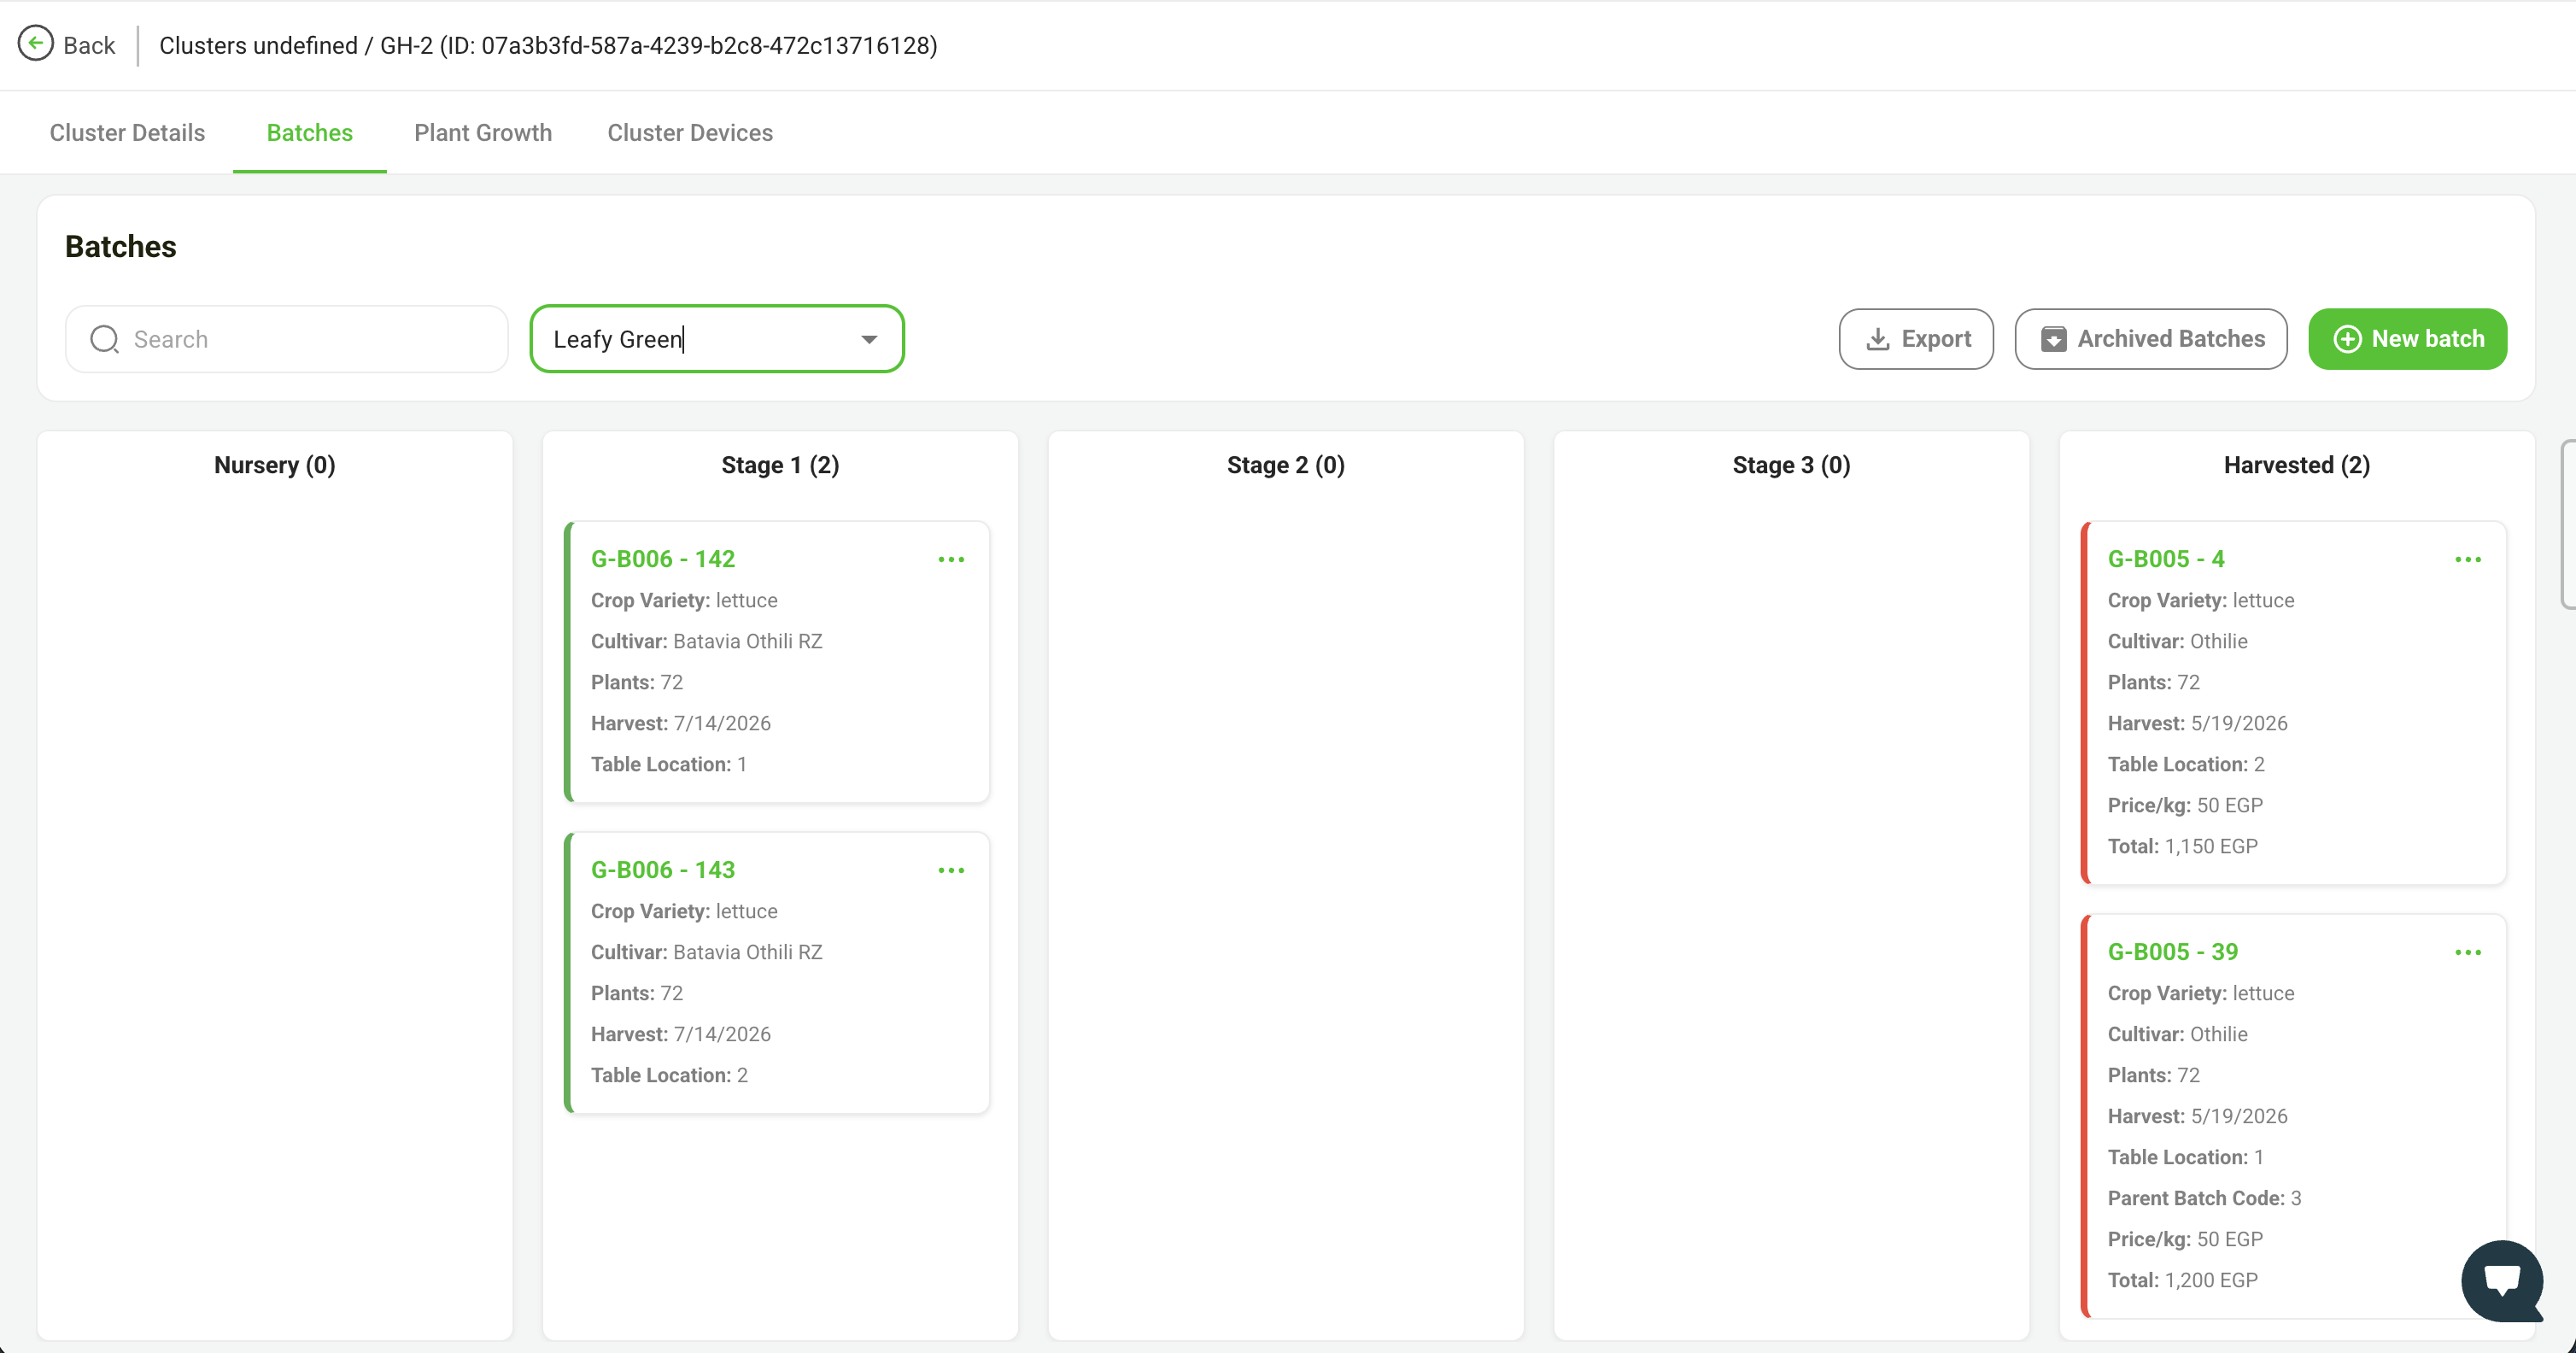Screen dimensions: 2576x1353
Task: Click the Batches section heading
Action: click(121, 247)
